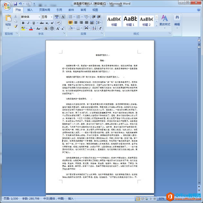The image size is (203, 203).
Task: Activate the Format Painter brush
Action: coord(15,26)
